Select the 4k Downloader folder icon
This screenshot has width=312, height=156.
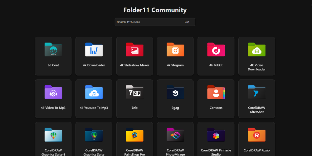tap(94, 50)
